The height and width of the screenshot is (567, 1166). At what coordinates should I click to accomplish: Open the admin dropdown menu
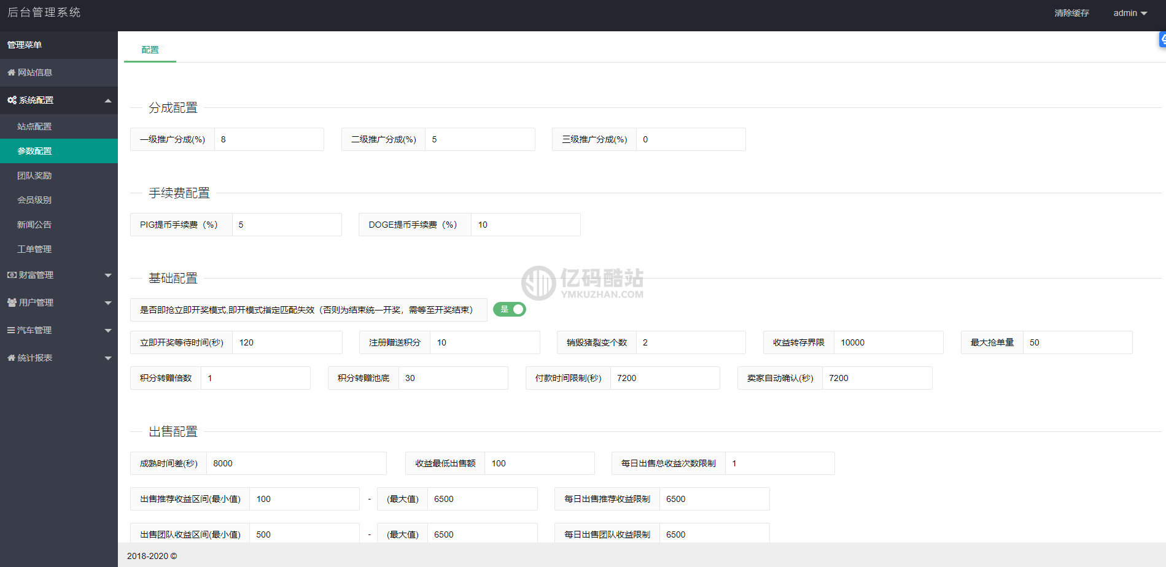pos(1130,13)
